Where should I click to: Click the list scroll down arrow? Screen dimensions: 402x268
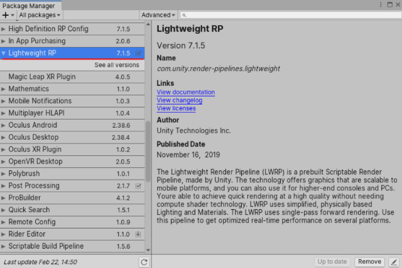148,250
